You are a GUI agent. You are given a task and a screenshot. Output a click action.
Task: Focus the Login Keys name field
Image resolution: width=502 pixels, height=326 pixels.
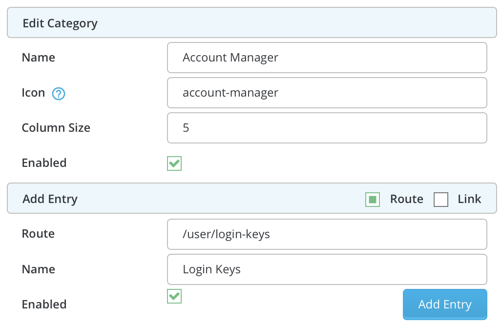[x=327, y=269]
